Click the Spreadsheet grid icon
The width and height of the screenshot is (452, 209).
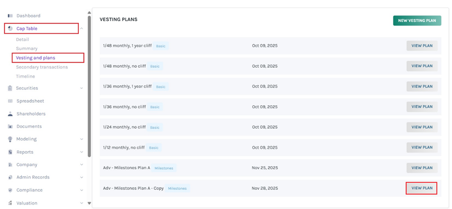10,101
